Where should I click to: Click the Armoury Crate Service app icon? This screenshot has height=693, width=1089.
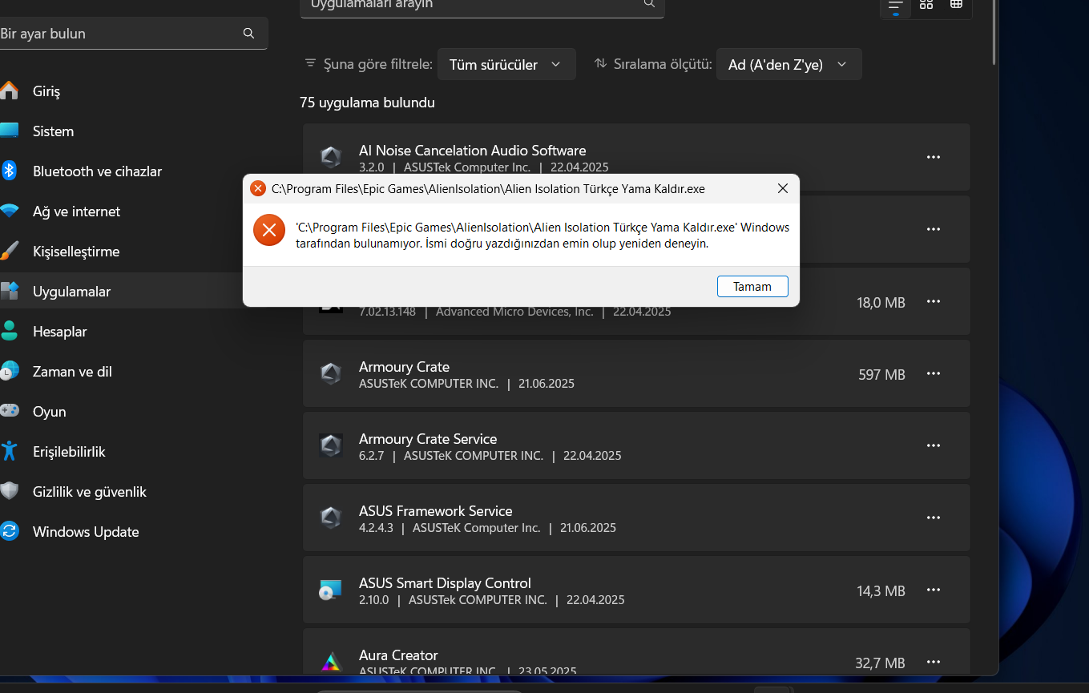pyautogui.click(x=331, y=445)
